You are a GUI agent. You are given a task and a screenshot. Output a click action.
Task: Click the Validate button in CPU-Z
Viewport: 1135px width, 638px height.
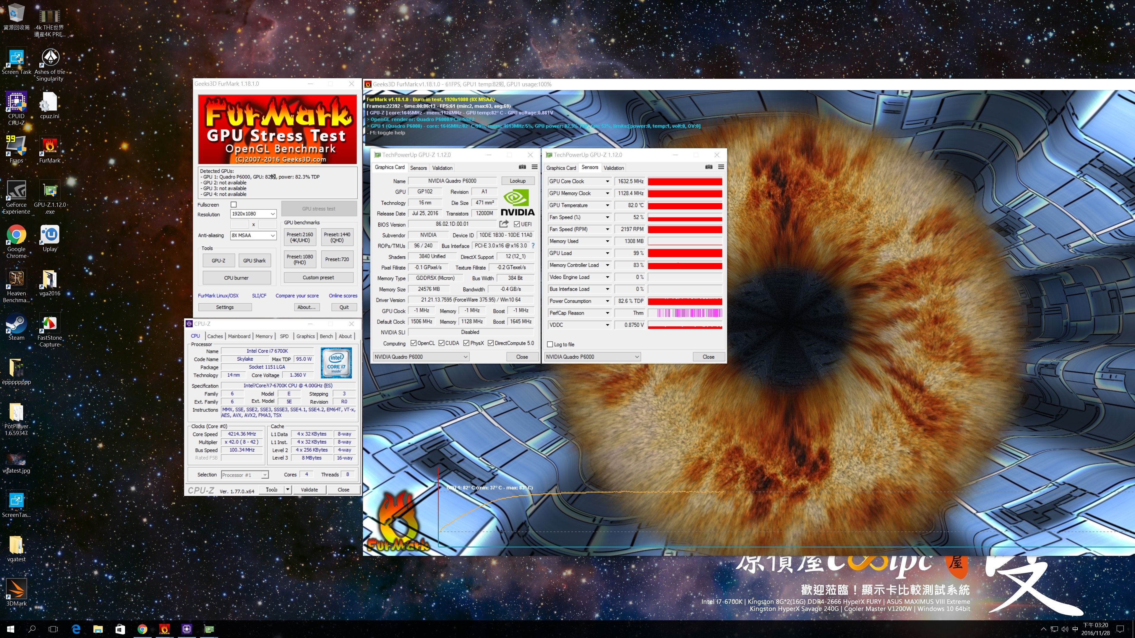tap(309, 489)
